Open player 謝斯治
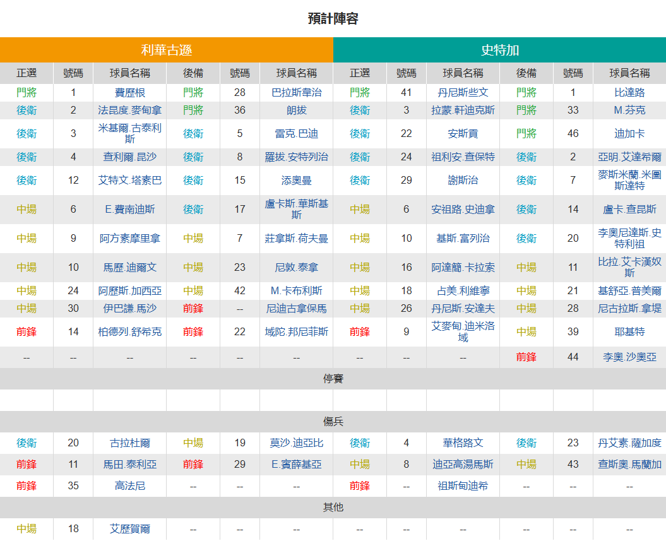Screen dimensions: 666x541 click(x=463, y=181)
